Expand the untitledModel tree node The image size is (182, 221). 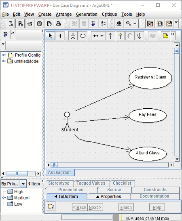(x=4, y=61)
